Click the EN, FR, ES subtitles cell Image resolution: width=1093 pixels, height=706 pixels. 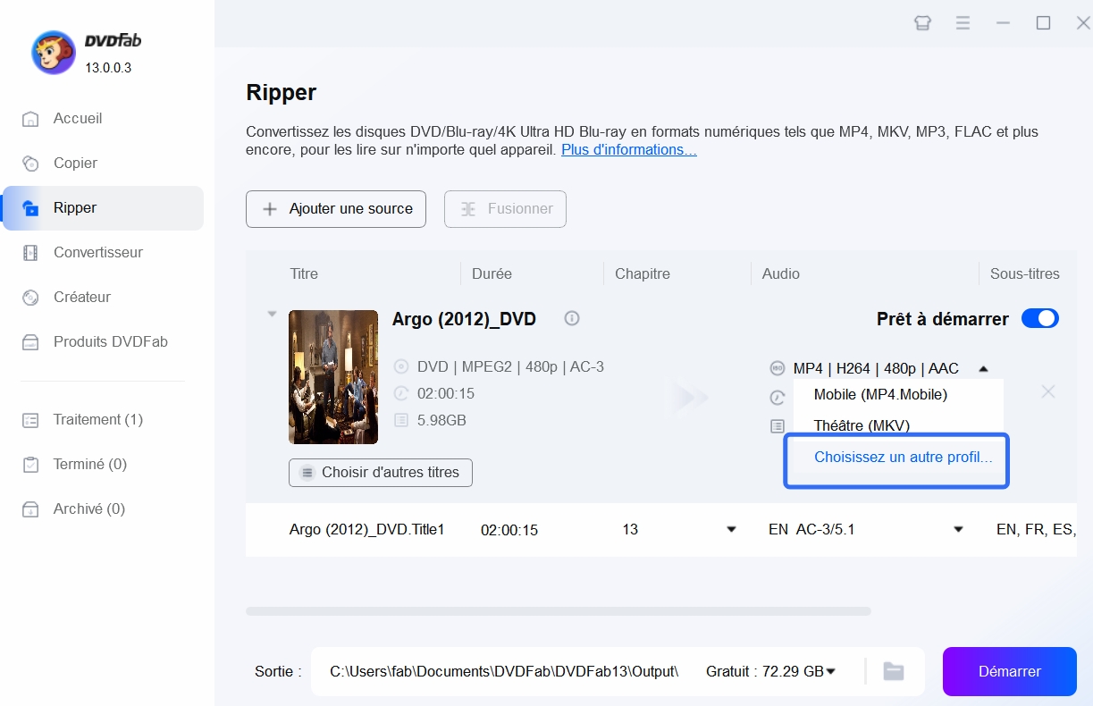[x=1036, y=529]
